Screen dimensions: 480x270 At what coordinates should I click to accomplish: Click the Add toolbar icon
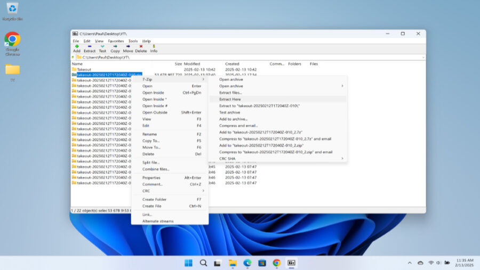click(76, 48)
